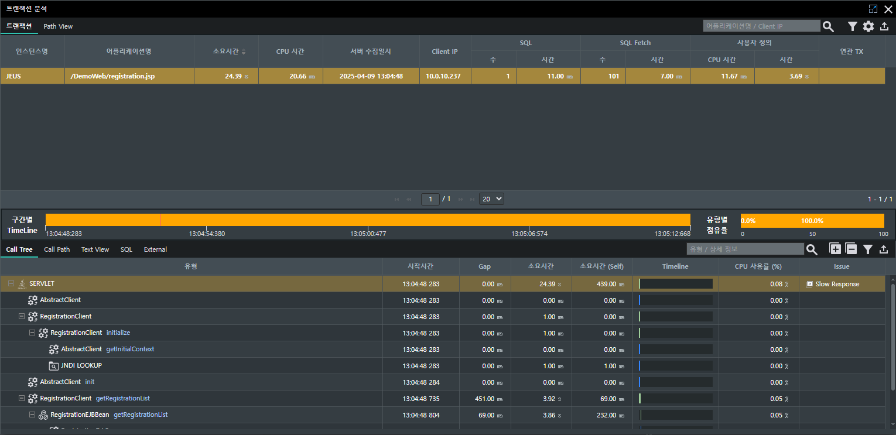Screen dimensions: 896x435
Task: Click gear icon beside RegistrationClient initialize
Action: 43,333
